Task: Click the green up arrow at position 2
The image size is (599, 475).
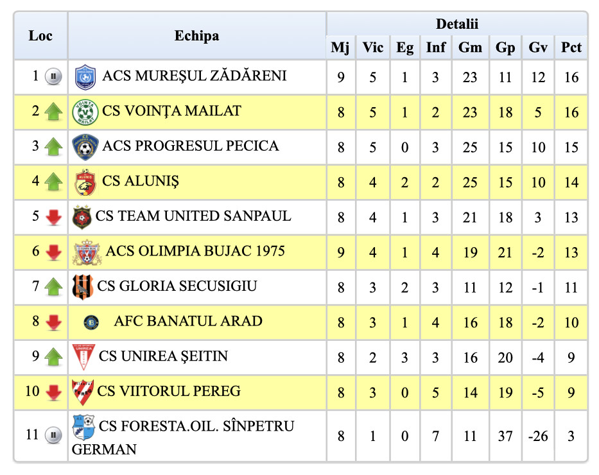Action: tap(54, 112)
